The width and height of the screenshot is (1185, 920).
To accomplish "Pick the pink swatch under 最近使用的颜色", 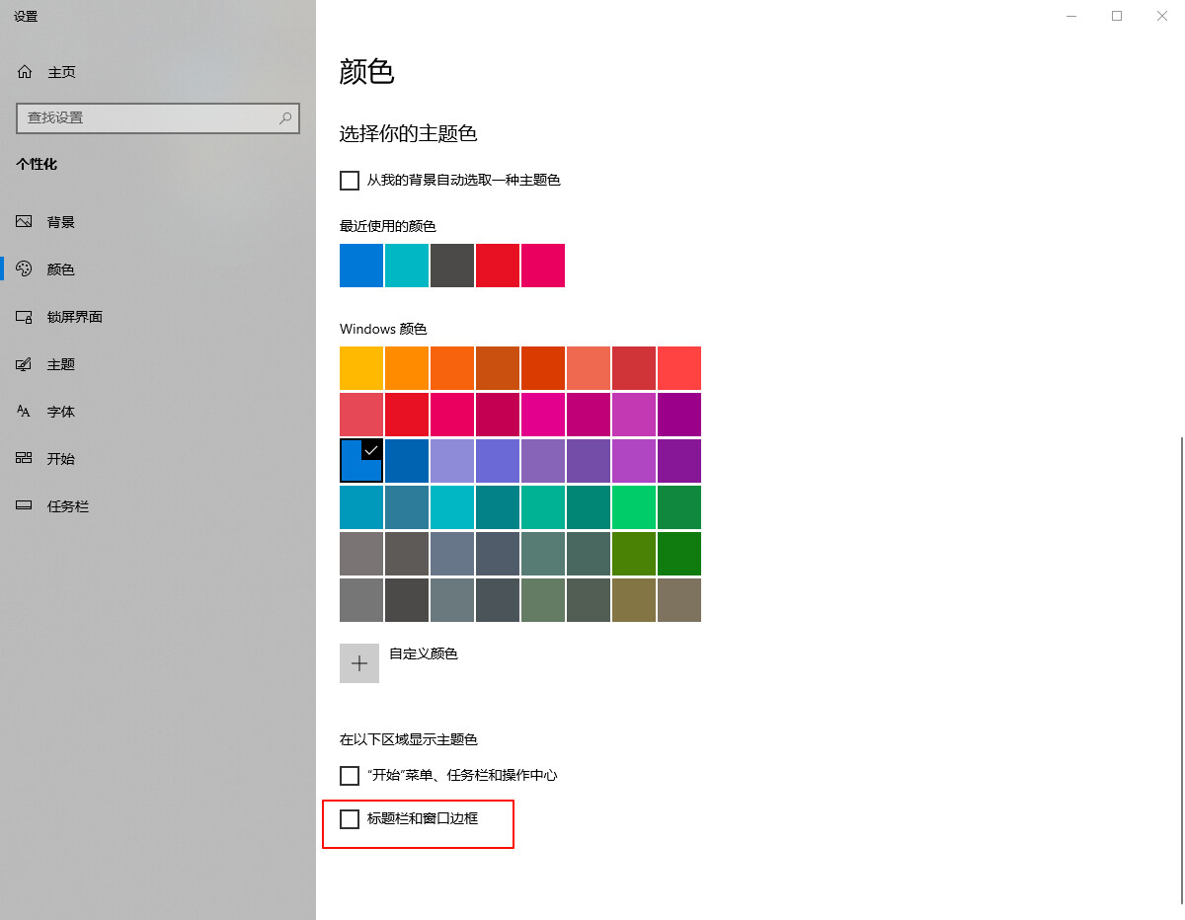I will (x=543, y=266).
